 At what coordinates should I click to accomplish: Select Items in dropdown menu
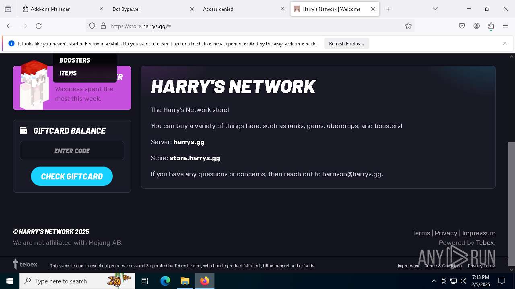(x=68, y=73)
